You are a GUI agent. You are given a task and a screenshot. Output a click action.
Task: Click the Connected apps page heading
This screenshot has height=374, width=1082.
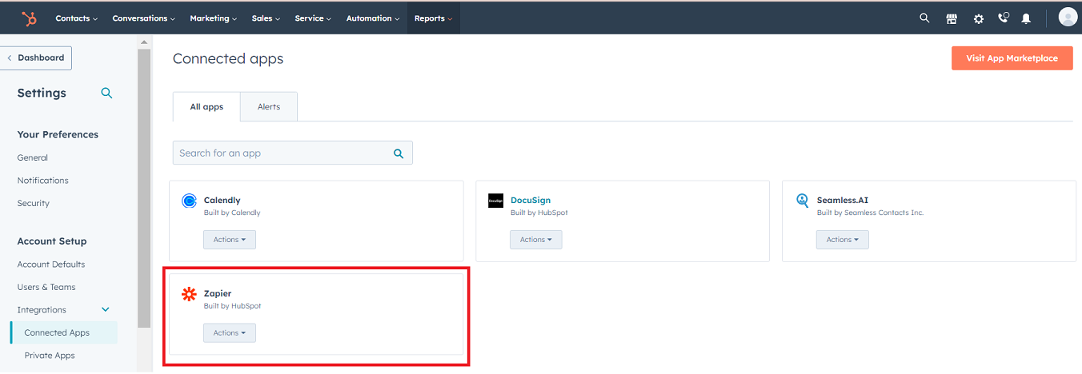tap(228, 58)
